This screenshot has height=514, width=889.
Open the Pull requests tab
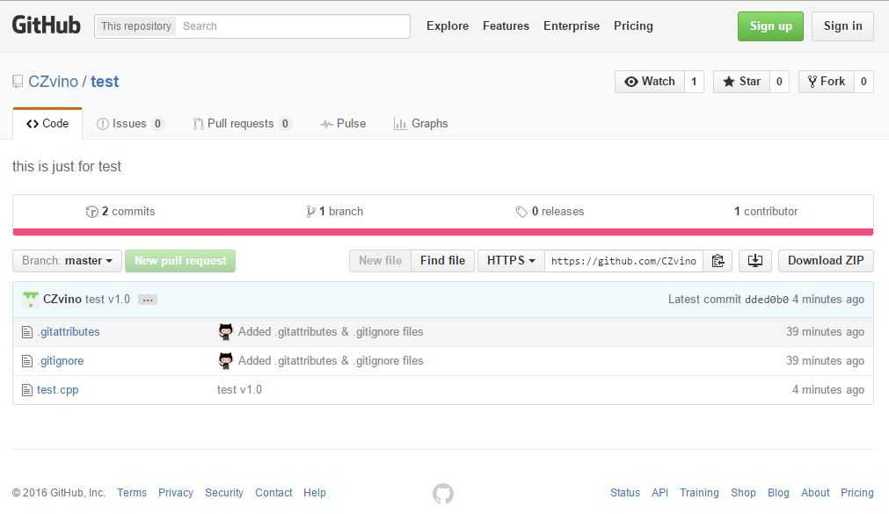click(x=242, y=124)
